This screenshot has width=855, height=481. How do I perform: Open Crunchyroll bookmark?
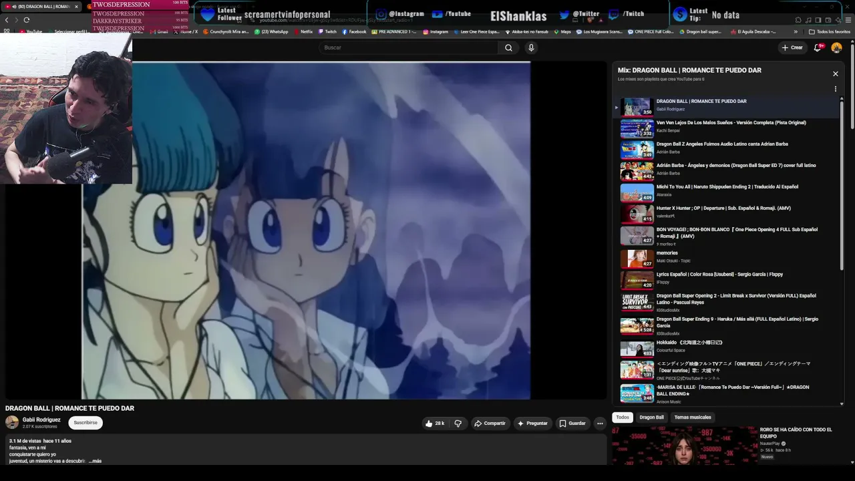(x=226, y=31)
